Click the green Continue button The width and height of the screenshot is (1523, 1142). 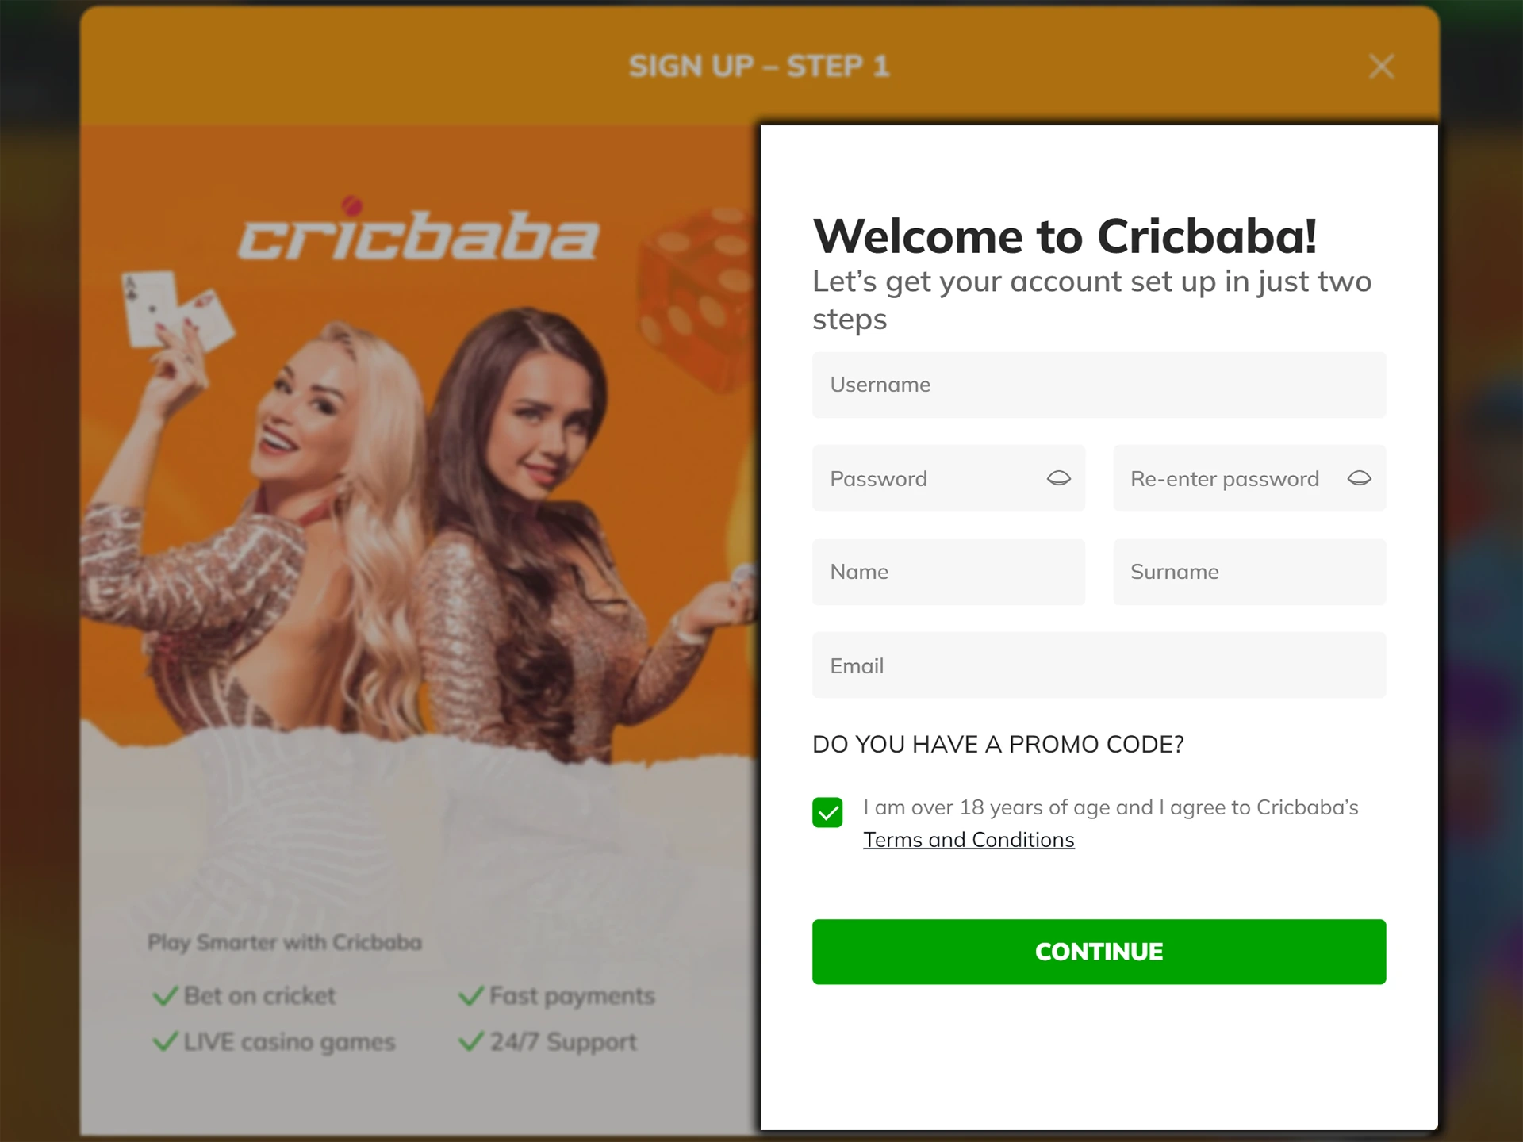[1097, 950]
